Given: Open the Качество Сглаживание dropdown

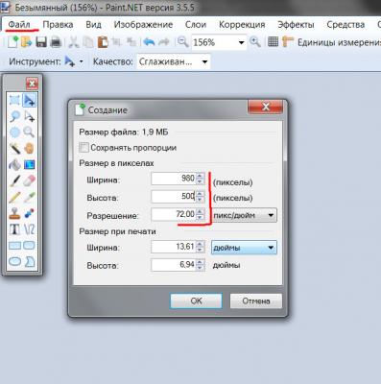Looking at the screenshot, I should (204, 61).
